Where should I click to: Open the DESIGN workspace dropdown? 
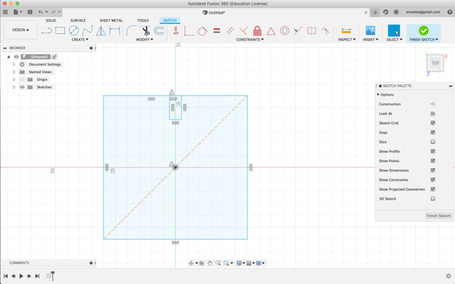pyautogui.click(x=20, y=30)
